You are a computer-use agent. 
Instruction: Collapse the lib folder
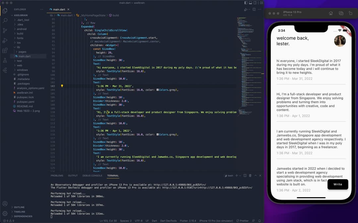19,47
